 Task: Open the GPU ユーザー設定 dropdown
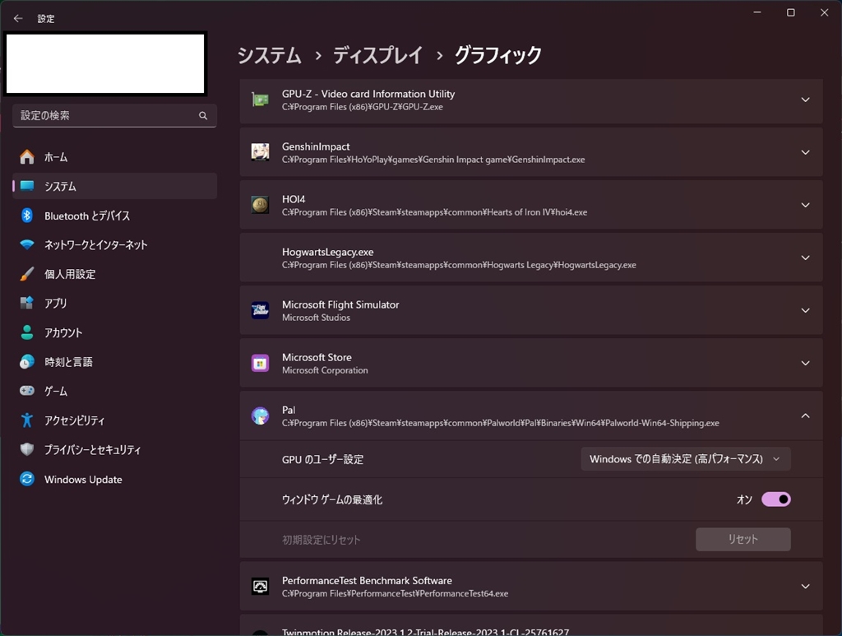tap(686, 459)
